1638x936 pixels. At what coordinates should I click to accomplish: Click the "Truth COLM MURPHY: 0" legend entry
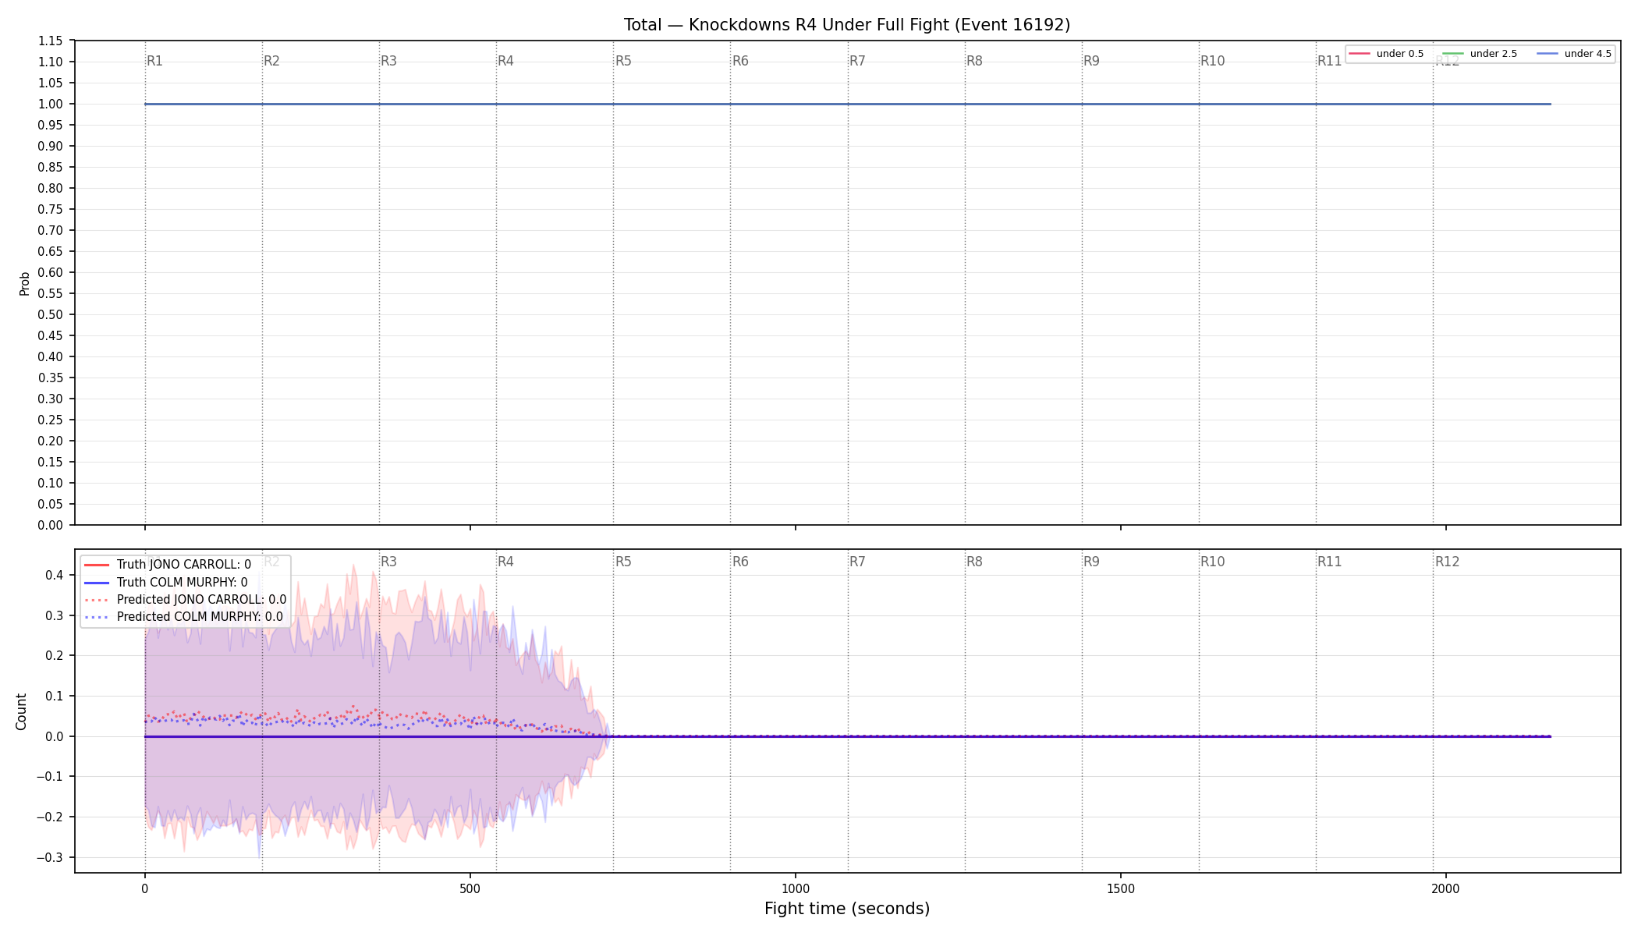pos(183,583)
